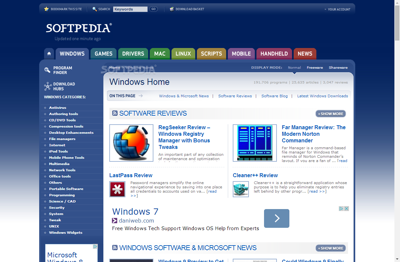Jump to Software Reviews link in On This Page
400x262 pixels.
pyautogui.click(x=235, y=96)
